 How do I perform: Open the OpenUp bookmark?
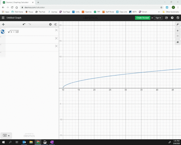pos(87,12)
